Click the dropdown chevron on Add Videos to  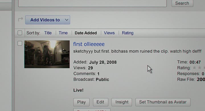tap(67, 20)
